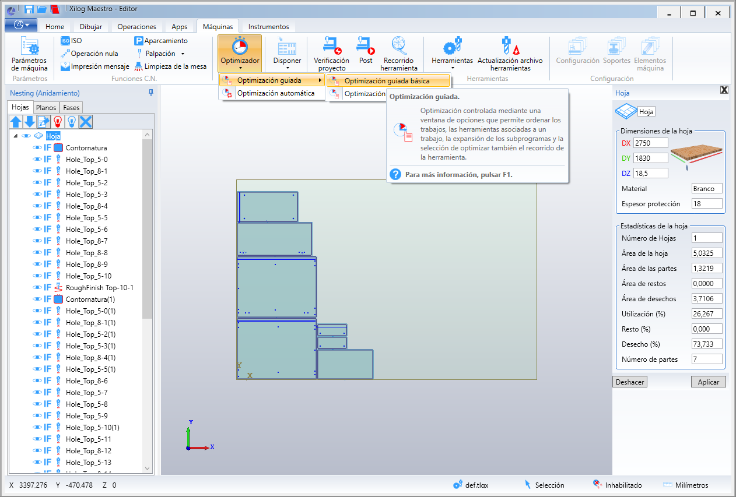Open Impresión mensaje
The height and width of the screenshot is (497, 736).
click(95, 66)
